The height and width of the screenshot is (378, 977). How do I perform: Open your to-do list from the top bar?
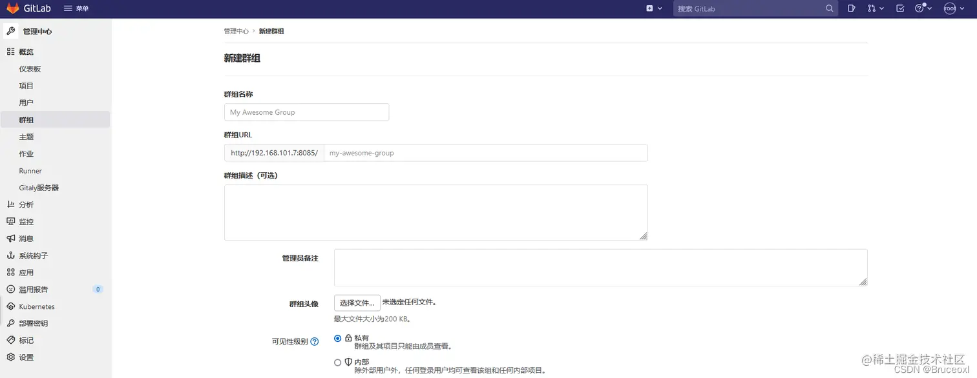point(899,8)
